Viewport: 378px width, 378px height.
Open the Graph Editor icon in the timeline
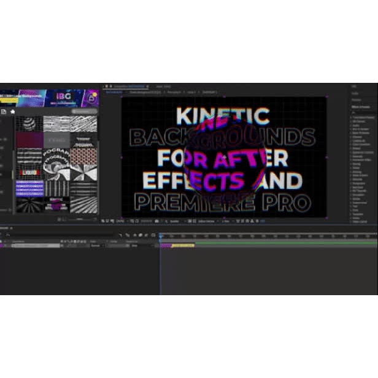coord(153,235)
